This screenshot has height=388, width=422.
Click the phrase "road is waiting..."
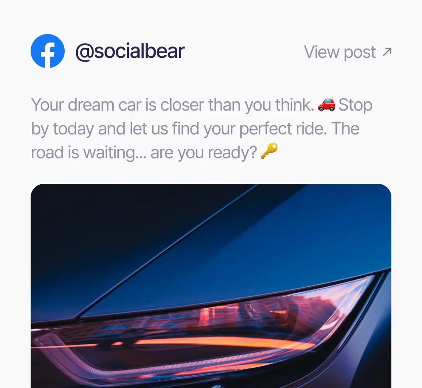click(88, 153)
